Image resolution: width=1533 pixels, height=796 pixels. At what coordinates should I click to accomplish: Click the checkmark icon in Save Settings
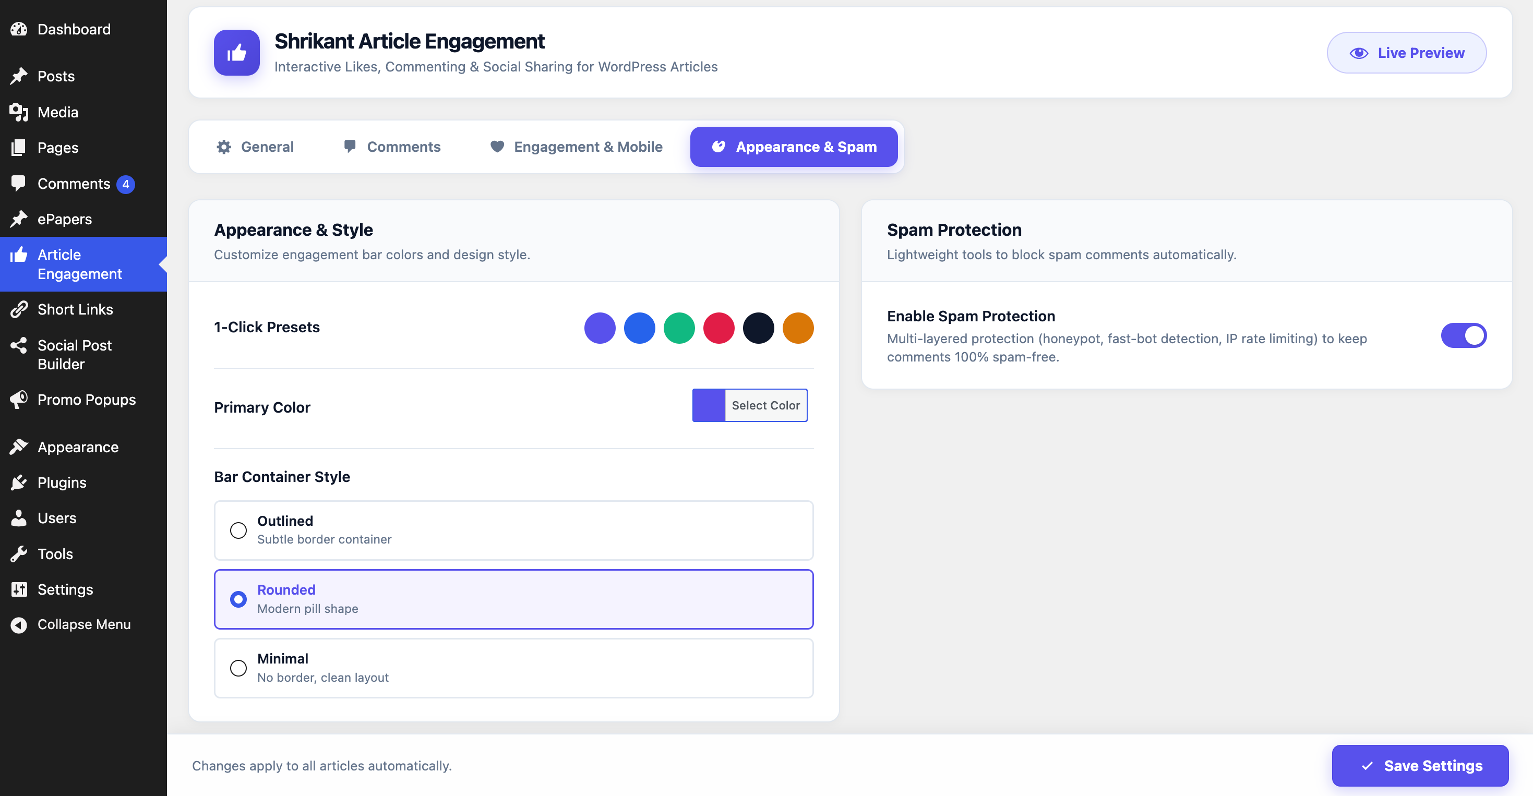1367,766
